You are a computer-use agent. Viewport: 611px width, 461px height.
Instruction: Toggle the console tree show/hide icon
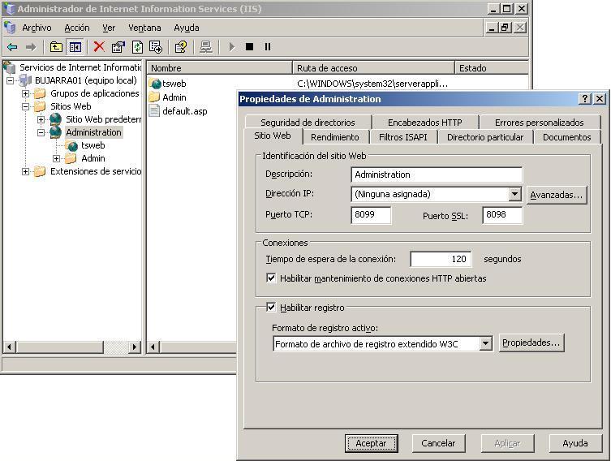[x=75, y=47]
